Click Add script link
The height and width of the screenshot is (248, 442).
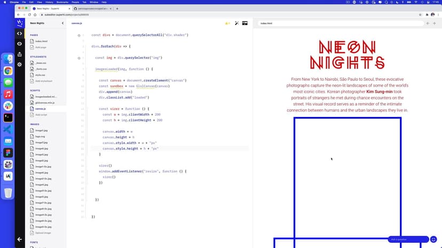click(41, 115)
